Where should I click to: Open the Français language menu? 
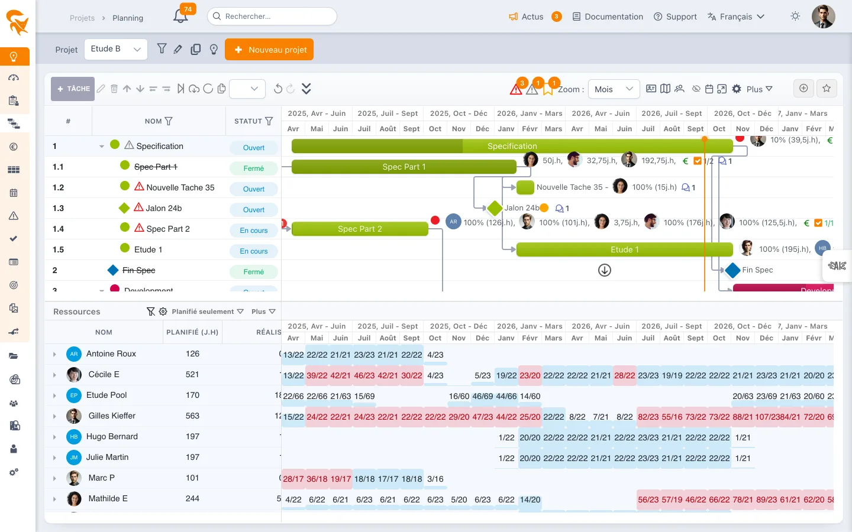pyautogui.click(x=736, y=17)
